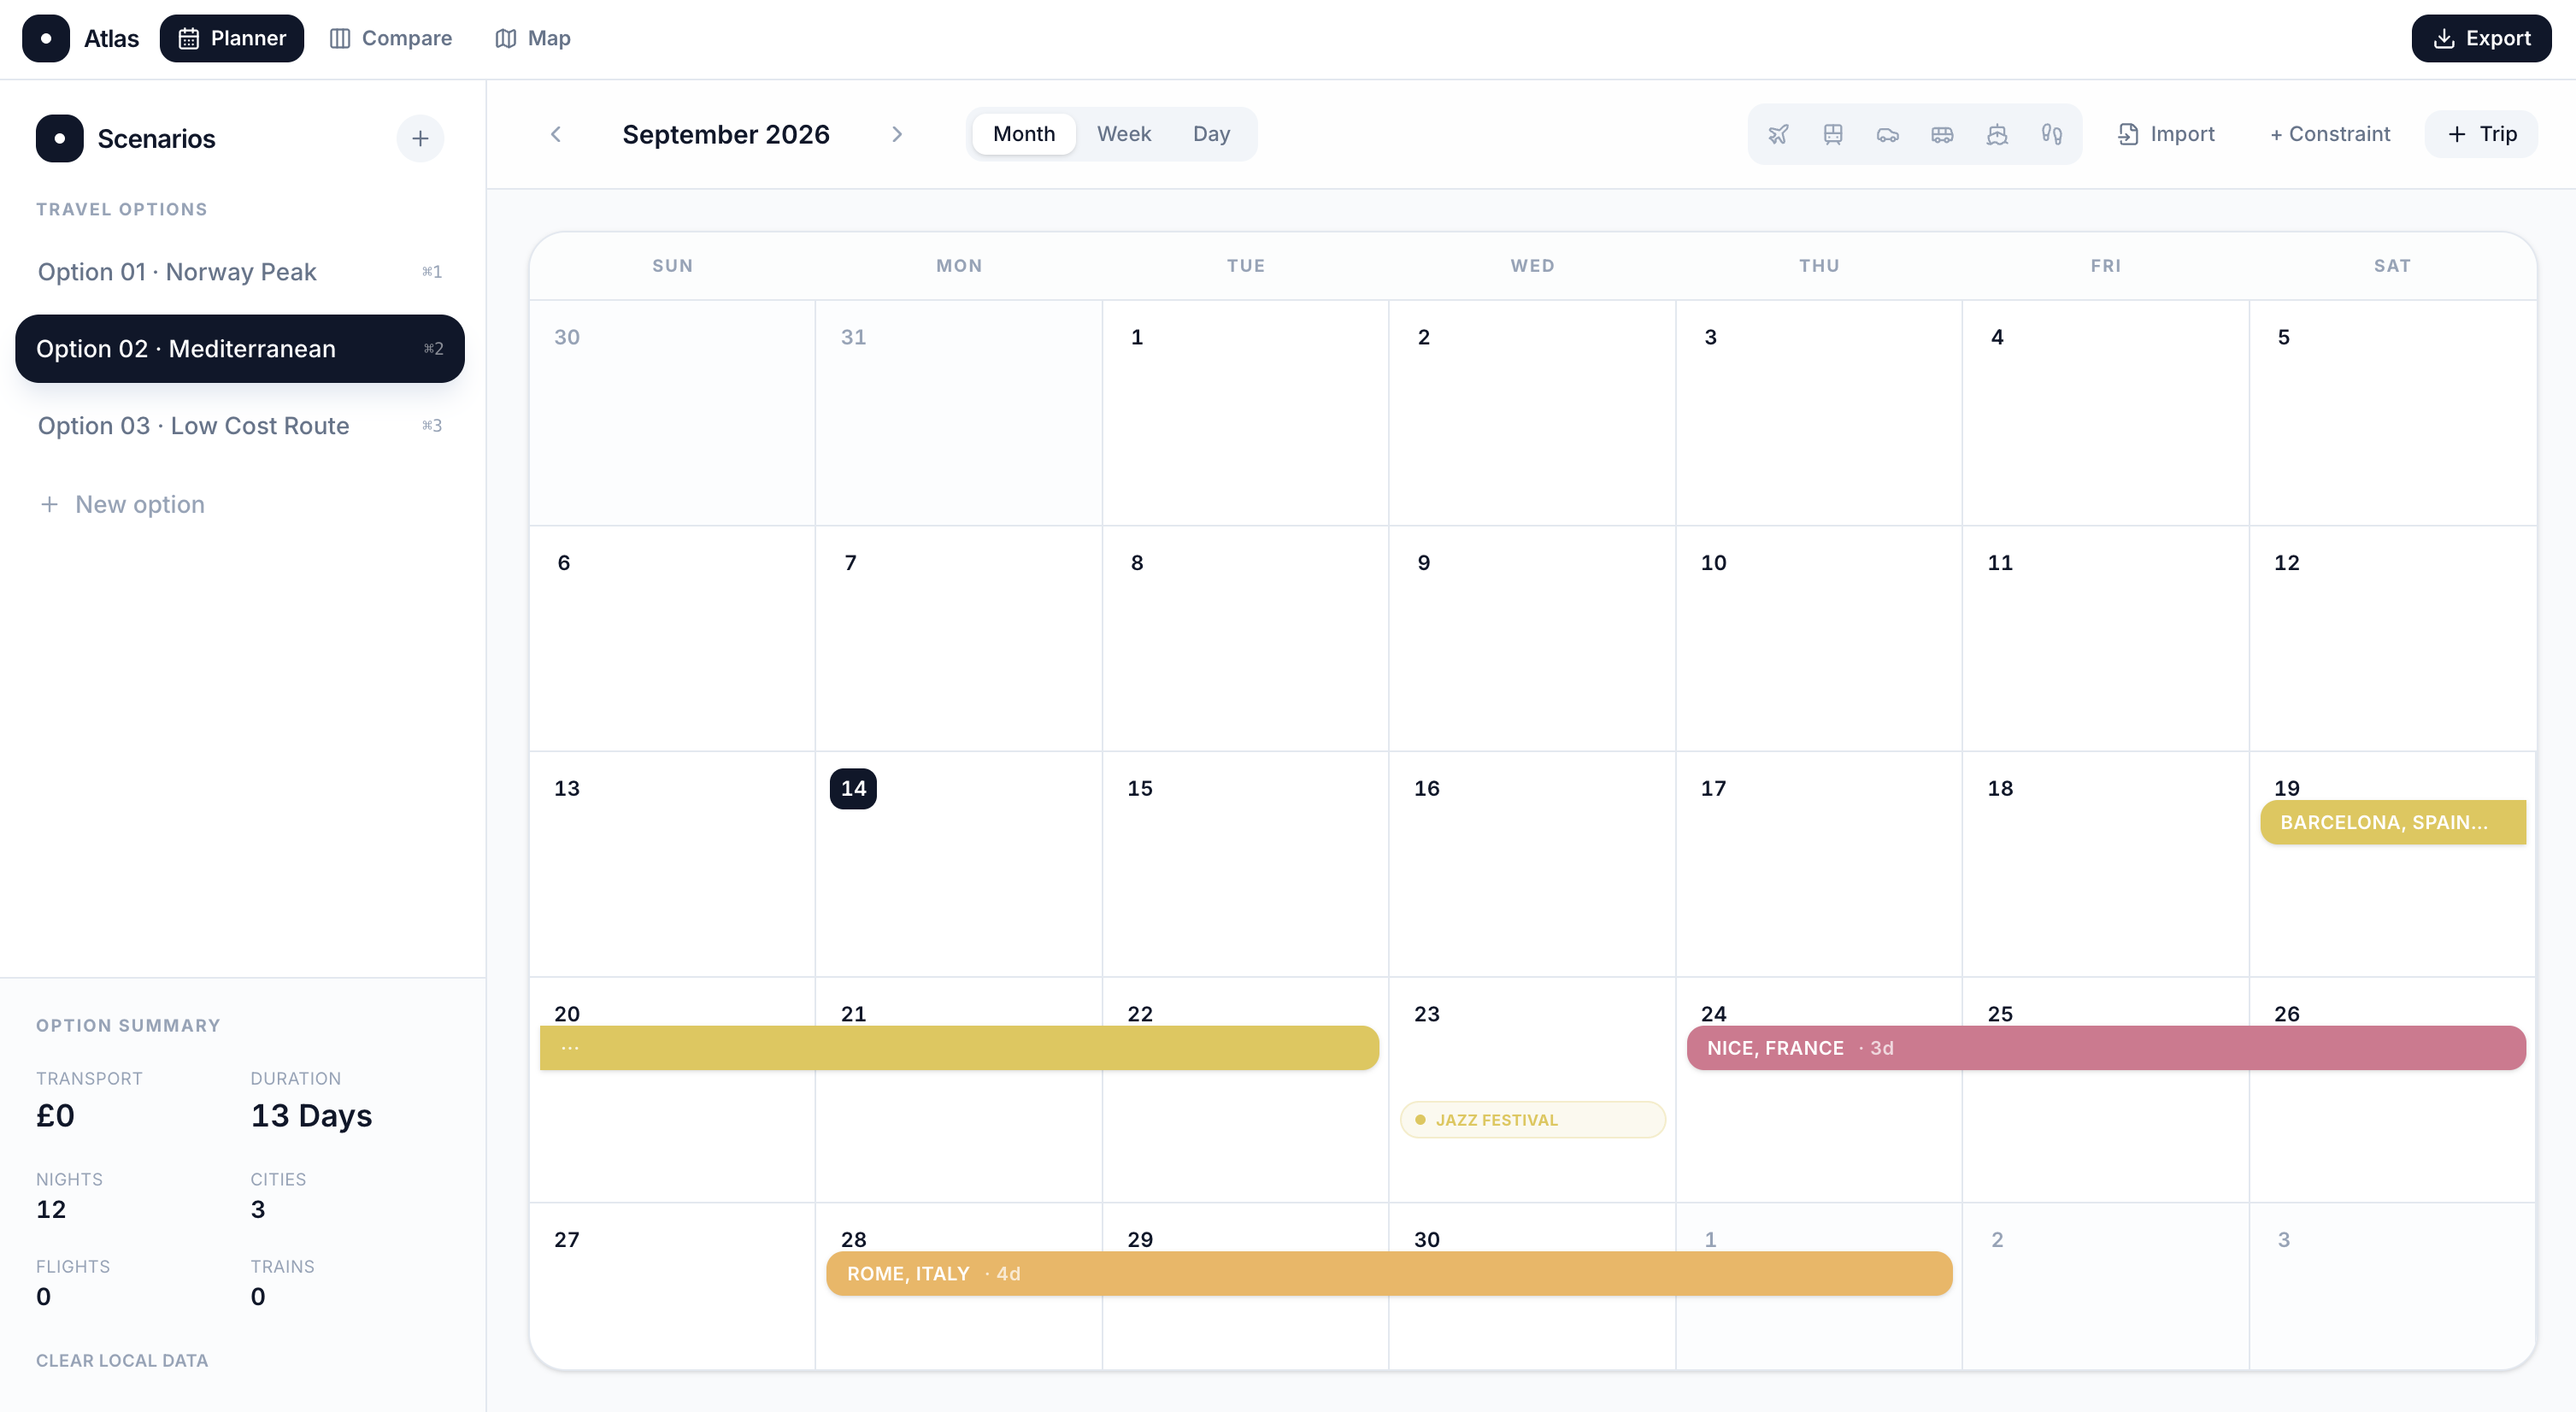Click the greyed date 31
The image size is (2576, 1412).
click(x=853, y=337)
